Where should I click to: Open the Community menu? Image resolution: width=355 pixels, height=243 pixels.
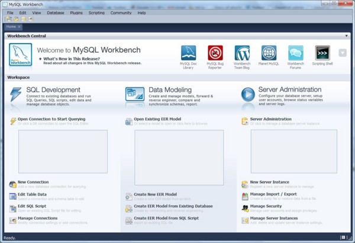click(121, 12)
